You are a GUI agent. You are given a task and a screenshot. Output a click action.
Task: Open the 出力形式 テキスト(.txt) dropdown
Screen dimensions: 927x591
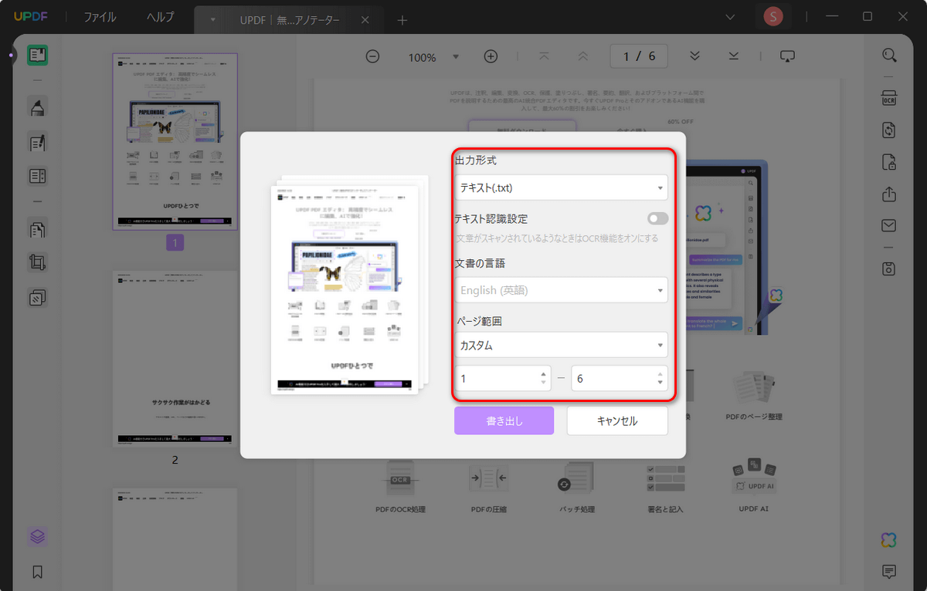point(561,187)
